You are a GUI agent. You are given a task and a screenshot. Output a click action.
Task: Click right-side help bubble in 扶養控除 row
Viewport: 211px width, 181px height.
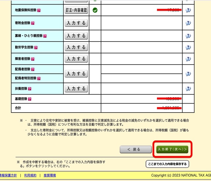pyautogui.click(x=188, y=89)
